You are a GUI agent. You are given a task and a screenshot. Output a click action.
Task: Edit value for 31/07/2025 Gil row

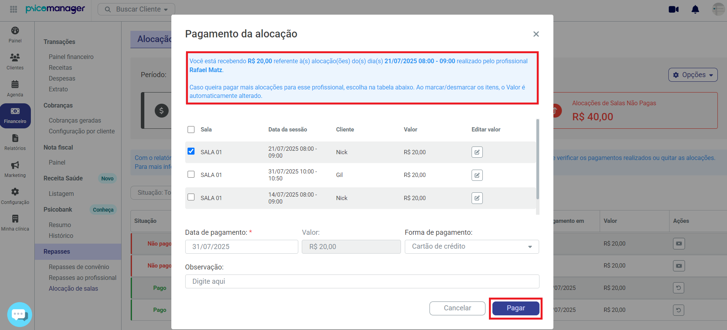[477, 175]
